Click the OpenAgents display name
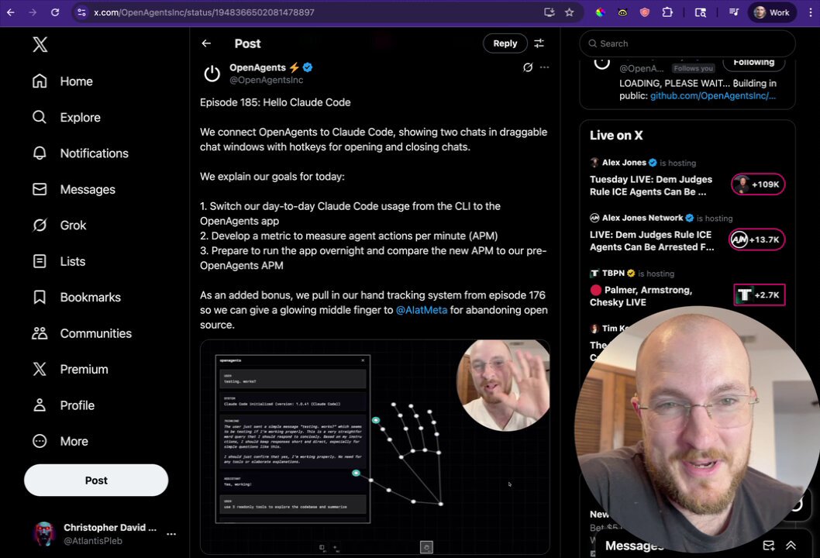The height and width of the screenshot is (558, 820). click(257, 67)
